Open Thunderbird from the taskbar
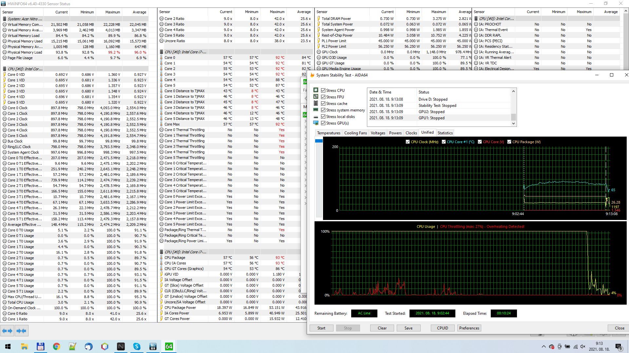 88,346
